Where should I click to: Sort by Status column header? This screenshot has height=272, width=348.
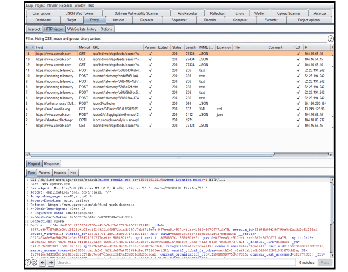click(177, 47)
